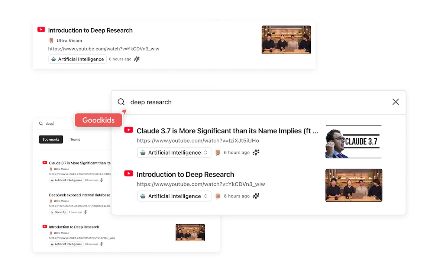Open the techcrunch.com URL under the DeepSeek bookmark
The width and height of the screenshot is (446, 280).
(80, 206)
